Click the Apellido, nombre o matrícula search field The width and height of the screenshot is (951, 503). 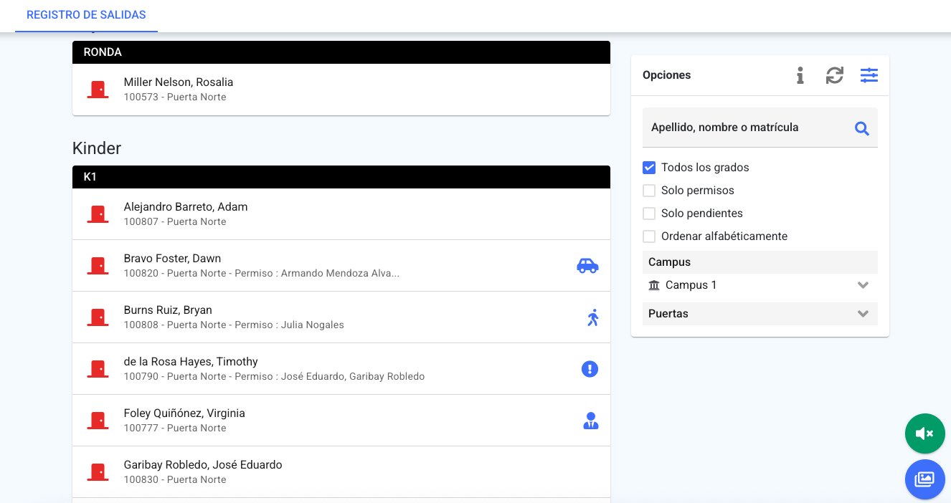pos(760,128)
